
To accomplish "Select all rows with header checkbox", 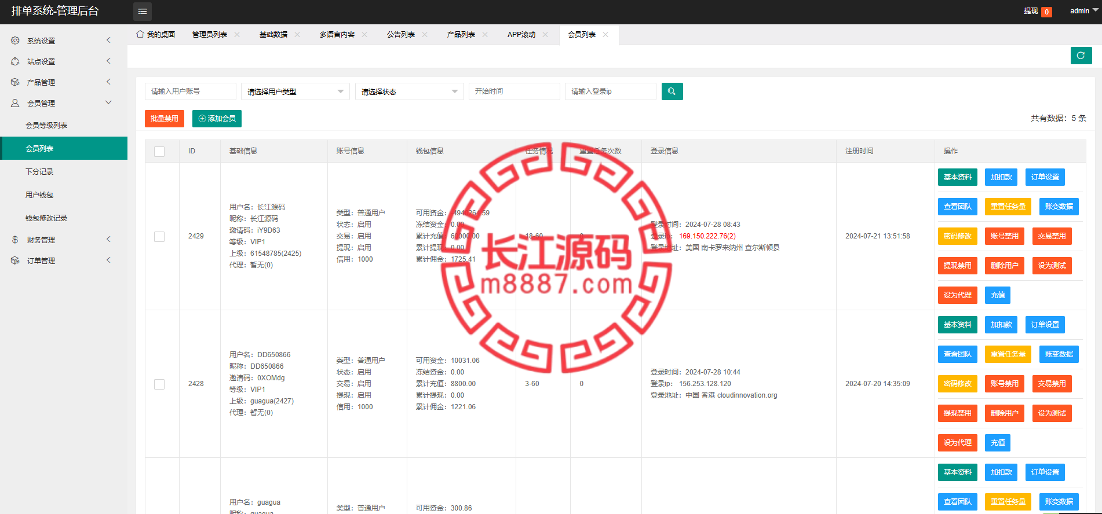I will (x=159, y=152).
